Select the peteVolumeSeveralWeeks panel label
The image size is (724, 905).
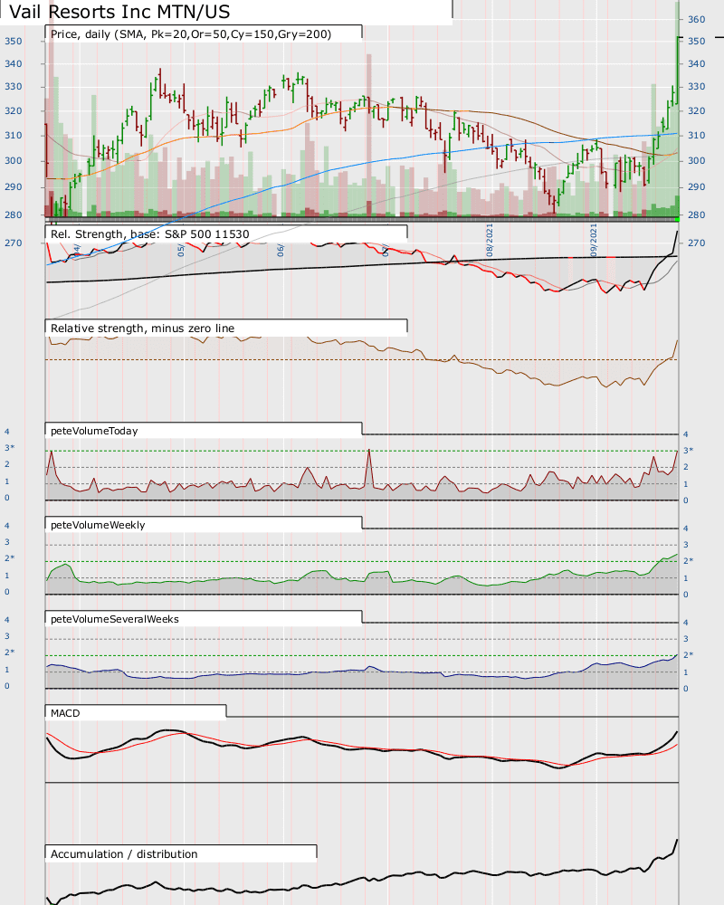(x=115, y=619)
